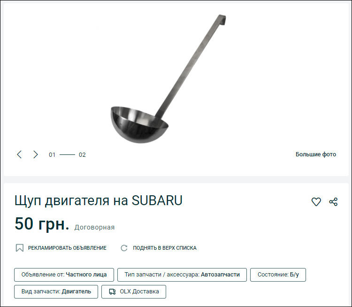Click ПОДНЯТЬ В ВЕРХ СПИСКА link
Screen dimensions: 352x307
(165, 248)
